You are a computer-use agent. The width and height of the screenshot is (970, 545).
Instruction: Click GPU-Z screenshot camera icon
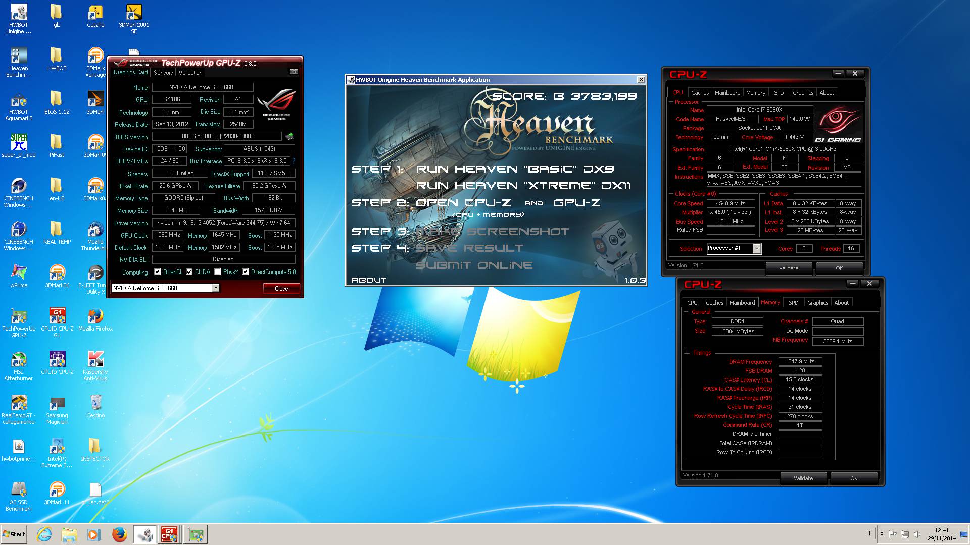[294, 72]
